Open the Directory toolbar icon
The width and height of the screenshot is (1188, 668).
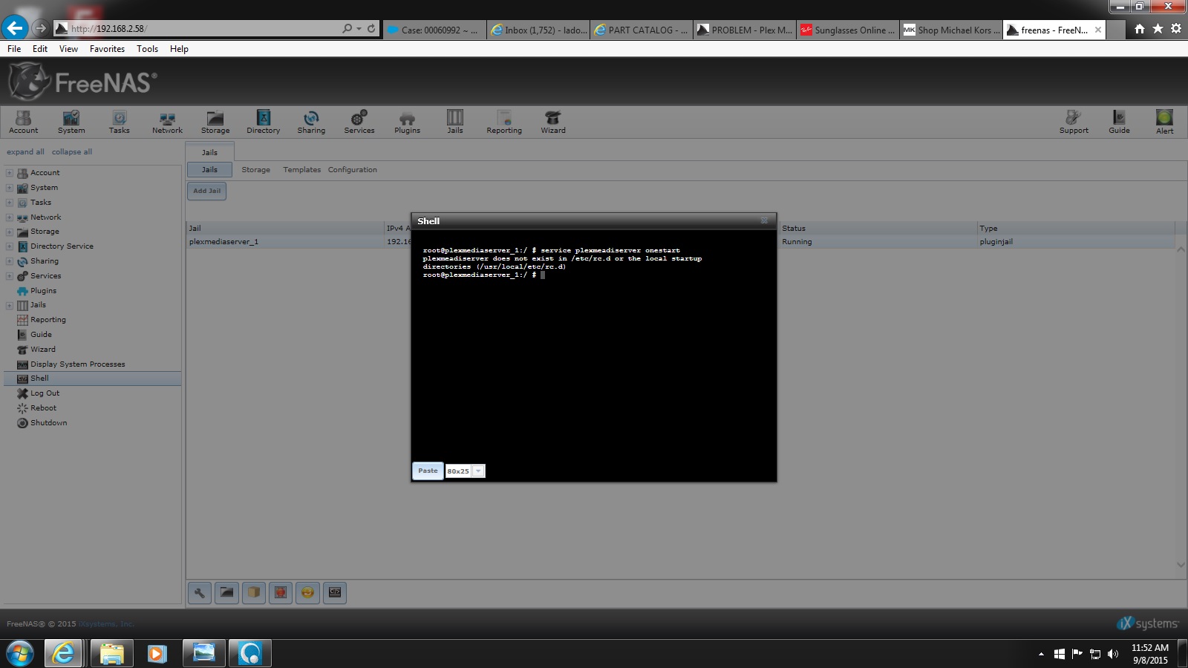click(x=263, y=122)
